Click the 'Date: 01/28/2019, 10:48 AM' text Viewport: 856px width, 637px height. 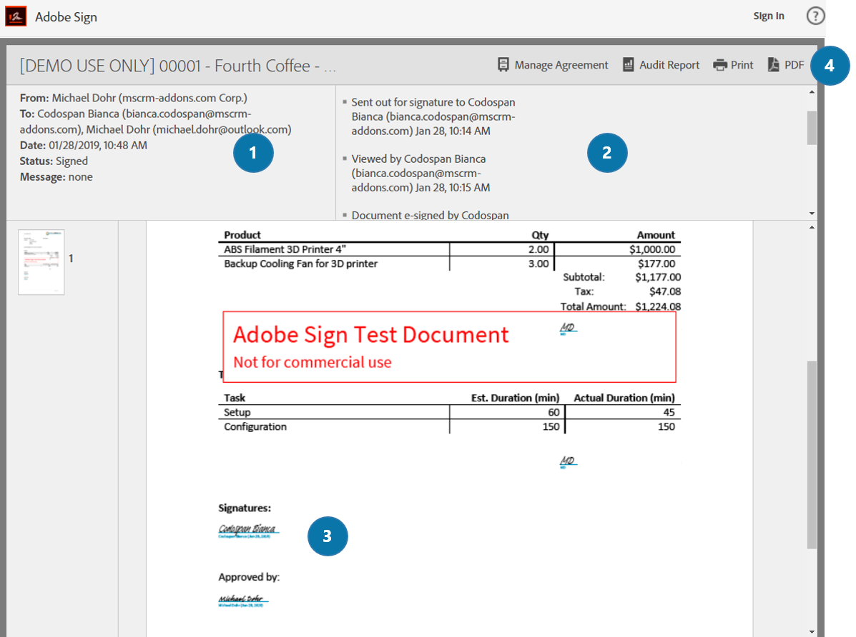84,145
